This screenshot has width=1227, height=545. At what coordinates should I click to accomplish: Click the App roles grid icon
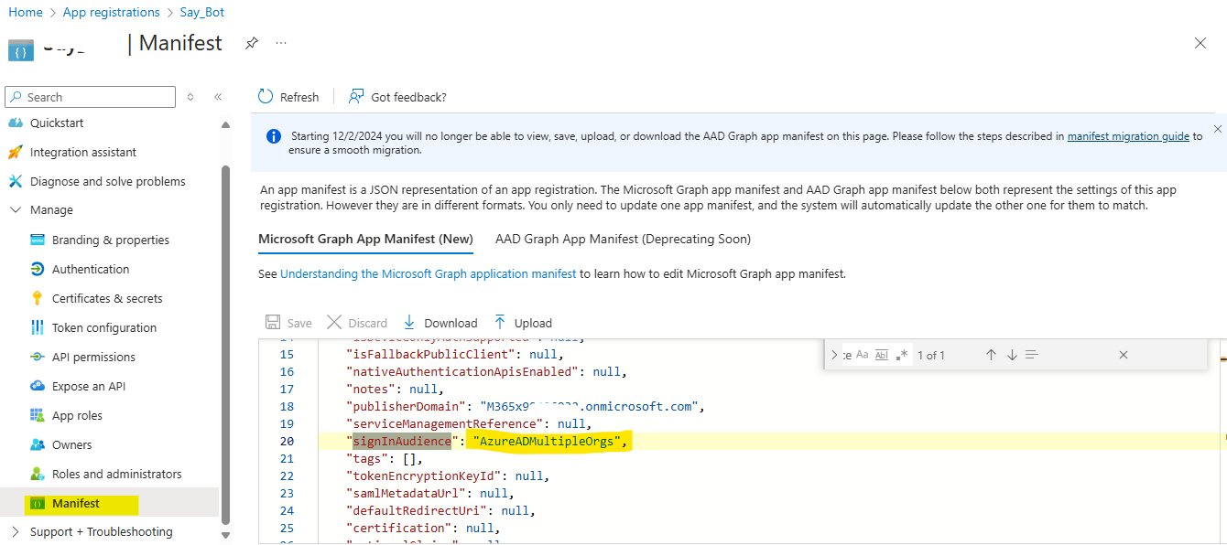click(x=38, y=415)
